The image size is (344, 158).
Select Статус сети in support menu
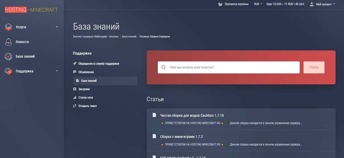[x=86, y=97]
